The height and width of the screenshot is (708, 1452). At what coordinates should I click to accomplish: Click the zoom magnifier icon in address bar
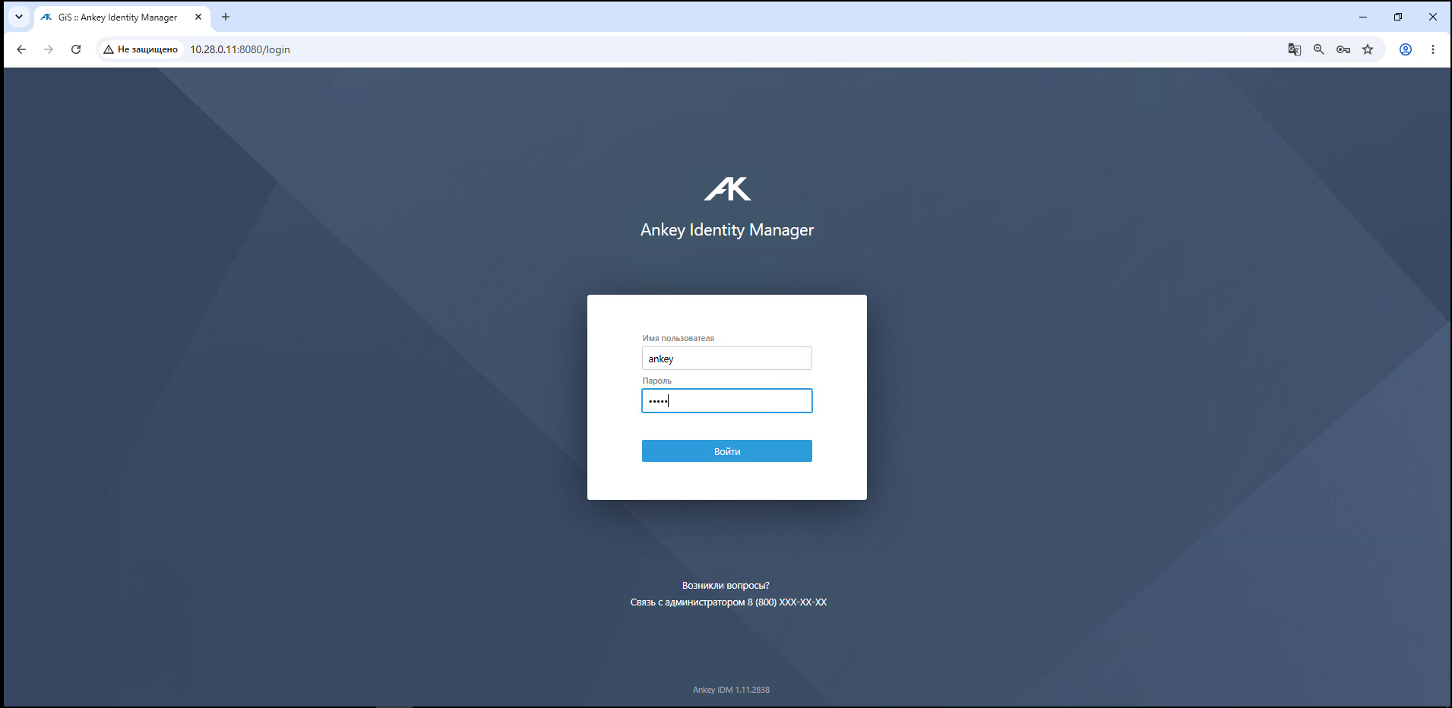point(1319,49)
